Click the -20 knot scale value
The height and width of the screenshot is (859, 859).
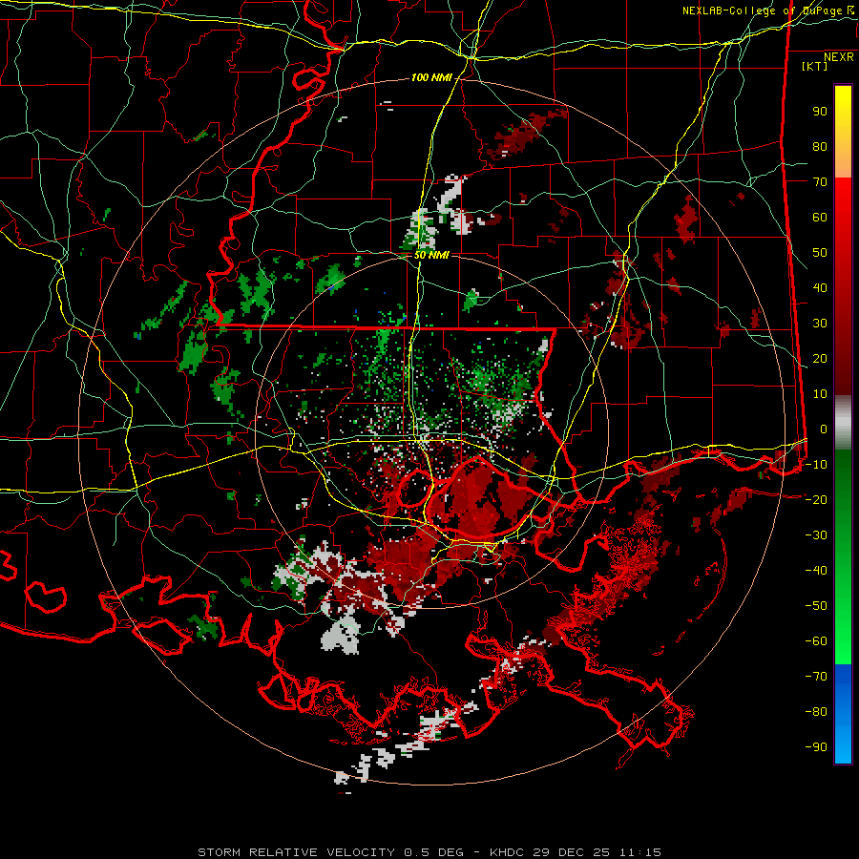point(816,500)
